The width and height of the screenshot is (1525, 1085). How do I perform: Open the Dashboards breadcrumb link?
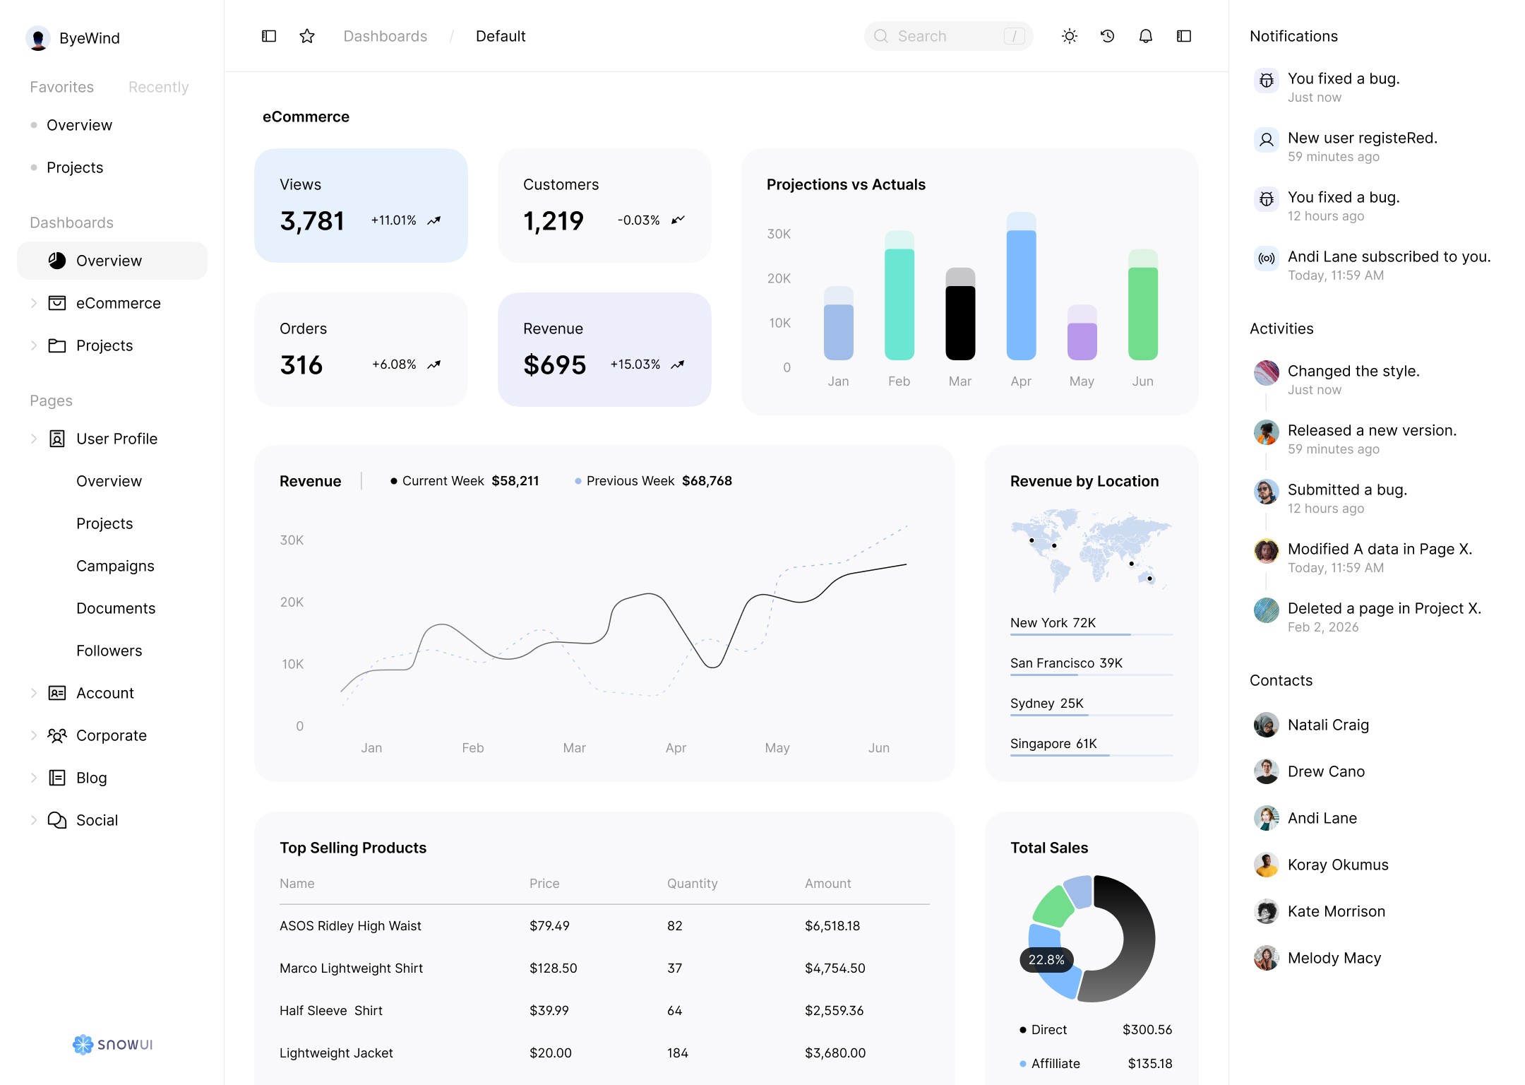click(385, 36)
